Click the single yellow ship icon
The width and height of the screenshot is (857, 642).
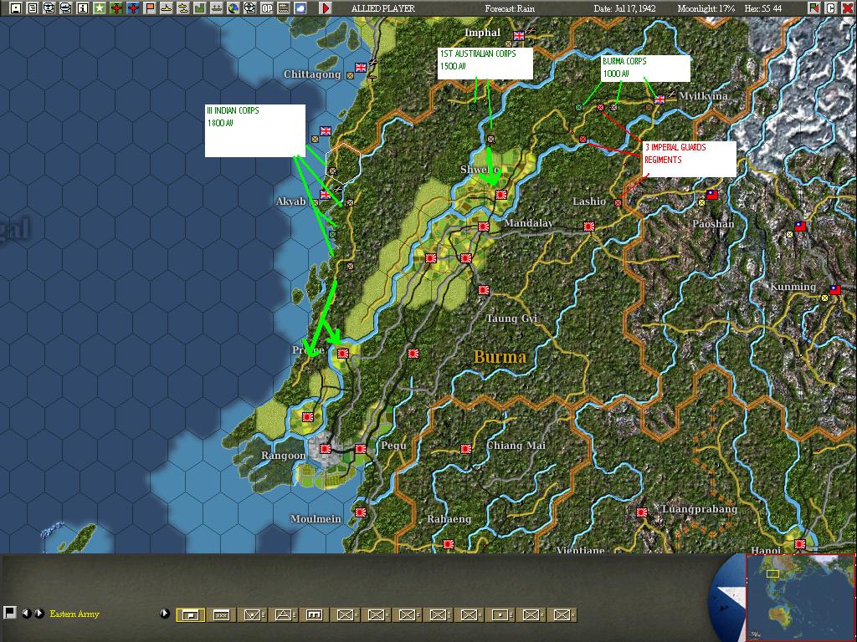pyautogui.click(x=167, y=8)
